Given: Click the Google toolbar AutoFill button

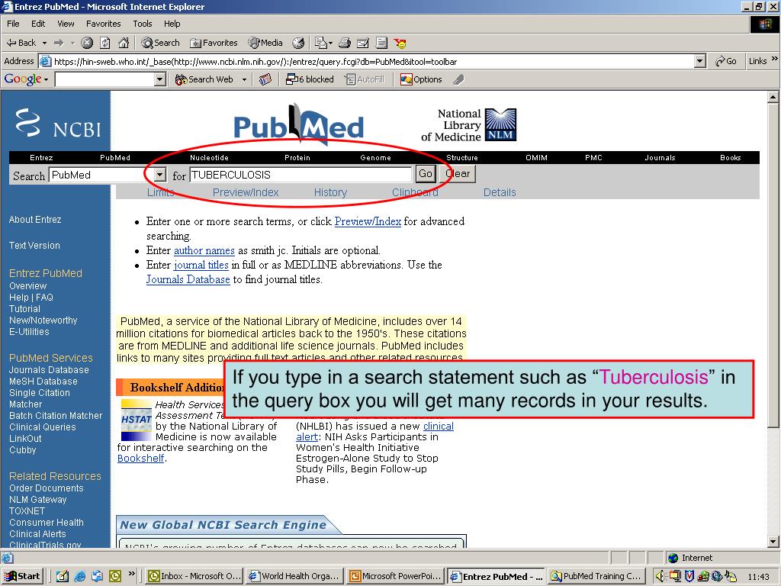Looking at the screenshot, I should point(365,79).
